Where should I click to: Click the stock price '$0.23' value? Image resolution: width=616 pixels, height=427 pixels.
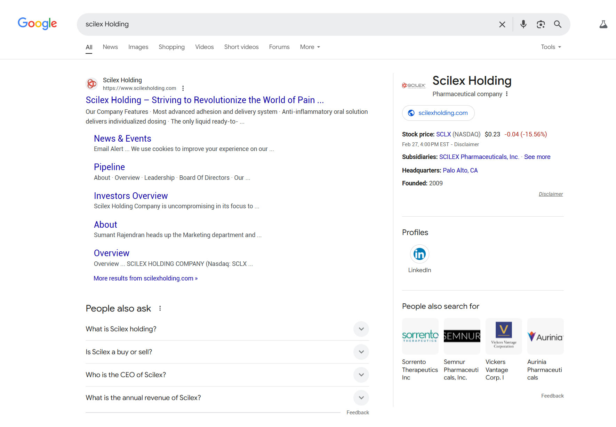point(492,134)
